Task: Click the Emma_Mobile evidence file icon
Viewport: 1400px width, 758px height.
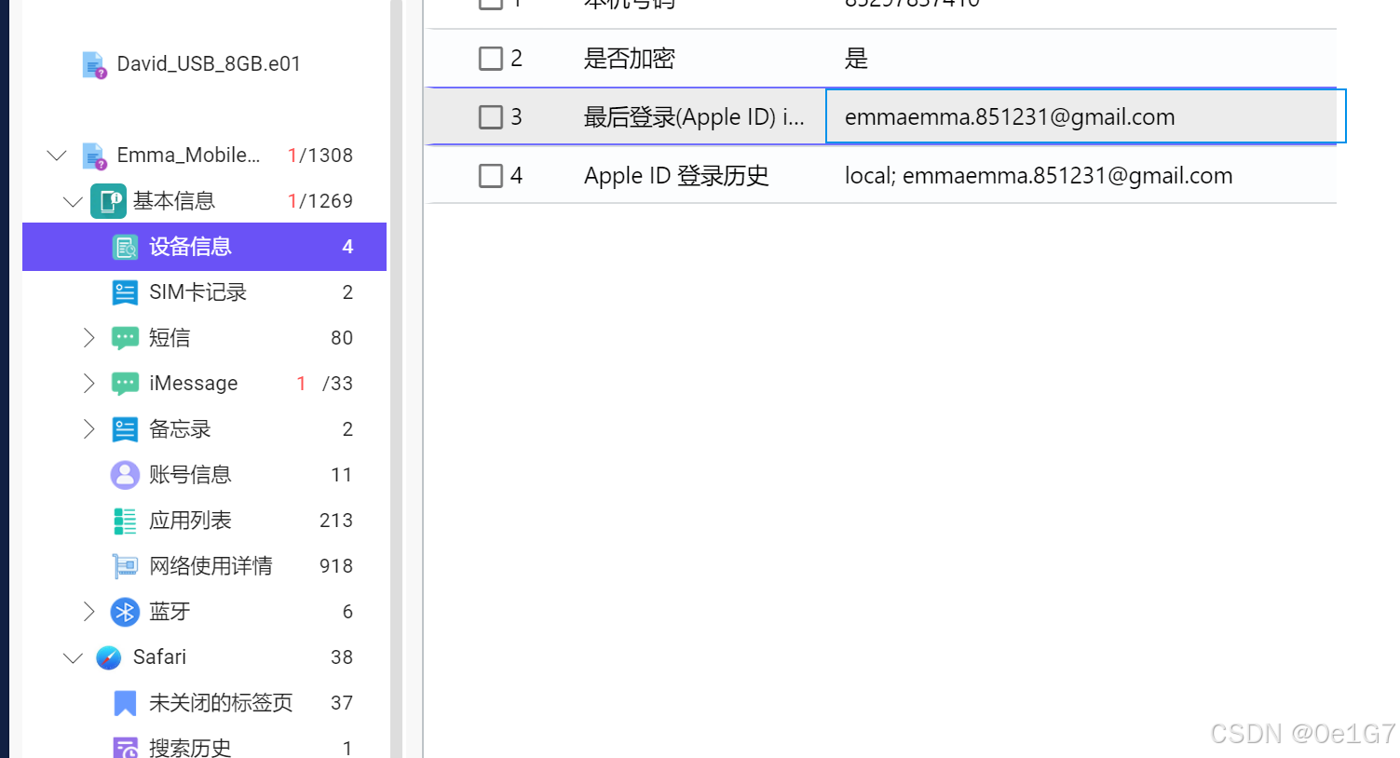Action: pyautogui.click(x=94, y=156)
